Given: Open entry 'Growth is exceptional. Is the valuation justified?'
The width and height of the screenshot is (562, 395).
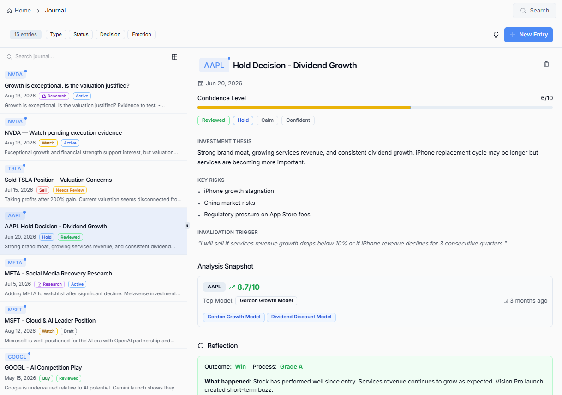Looking at the screenshot, I should coord(93,90).
